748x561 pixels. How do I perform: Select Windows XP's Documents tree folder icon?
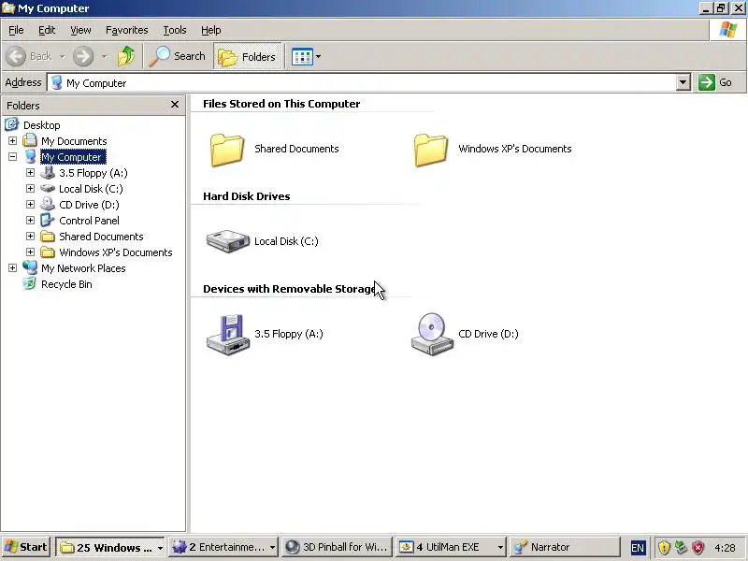point(48,252)
